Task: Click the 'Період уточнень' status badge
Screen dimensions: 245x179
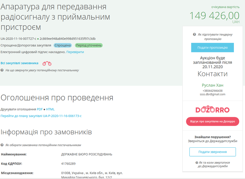Action: coord(89,45)
